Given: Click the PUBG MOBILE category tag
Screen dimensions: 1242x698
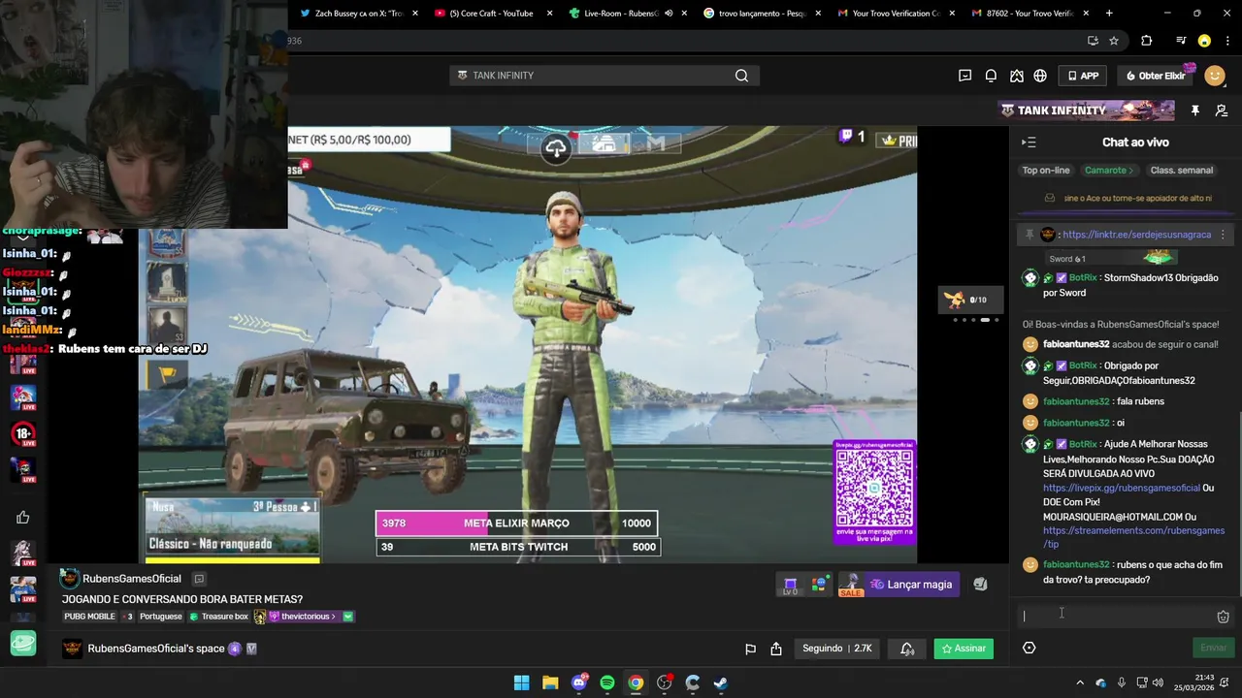Looking at the screenshot, I should coord(89,617).
